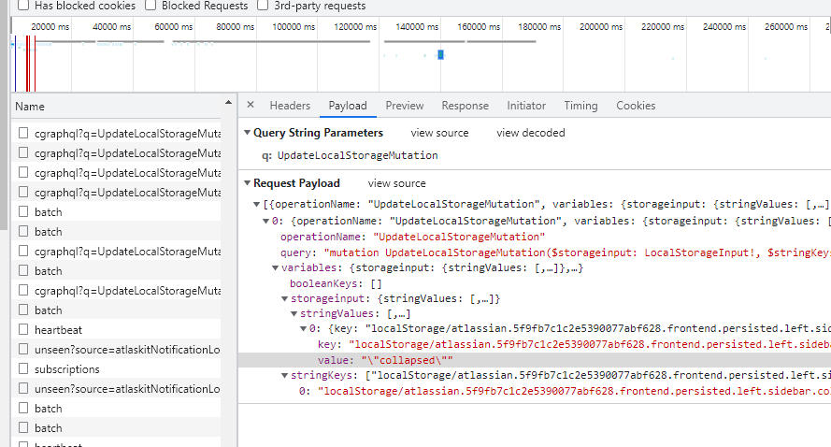Collapse the Query String Parameters section
The width and height of the screenshot is (831, 447).
coord(247,133)
